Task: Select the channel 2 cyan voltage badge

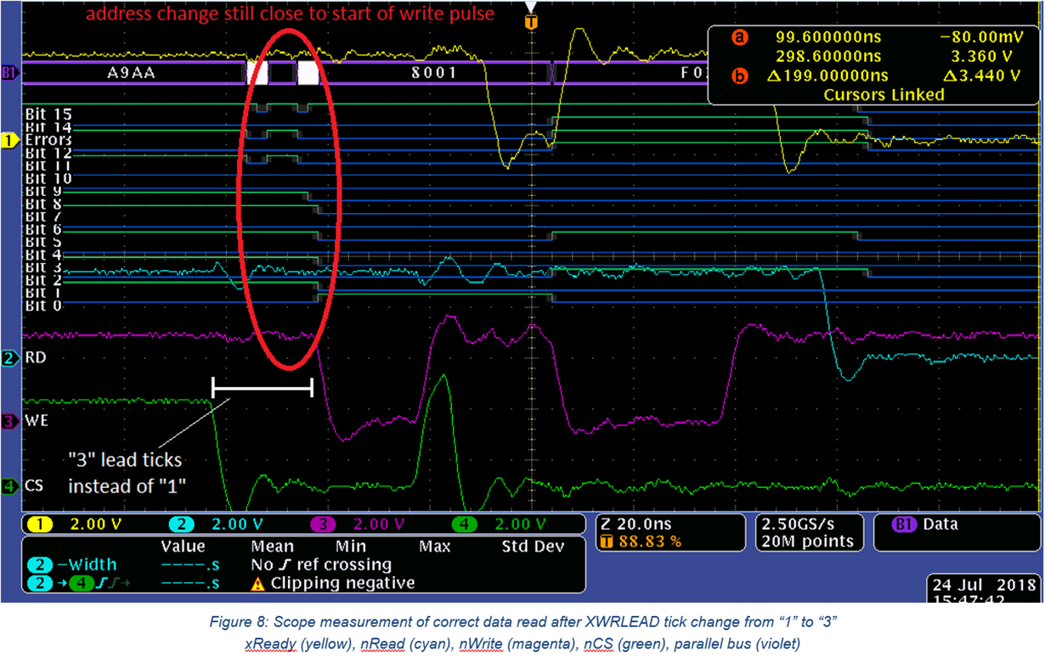Action: (x=181, y=525)
